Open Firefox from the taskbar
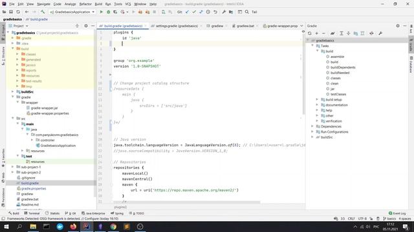Image resolution: width=414 pixels, height=232 pixels. click(x=73, y=226)
